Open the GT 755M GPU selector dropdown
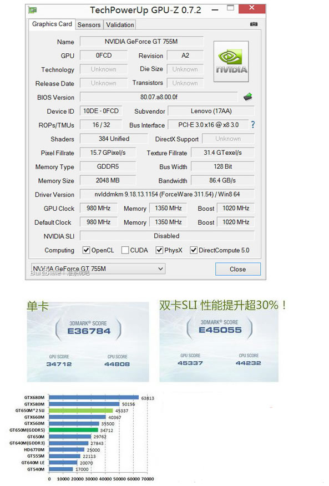Screen dimensions: 329x486 click(98, 269)
